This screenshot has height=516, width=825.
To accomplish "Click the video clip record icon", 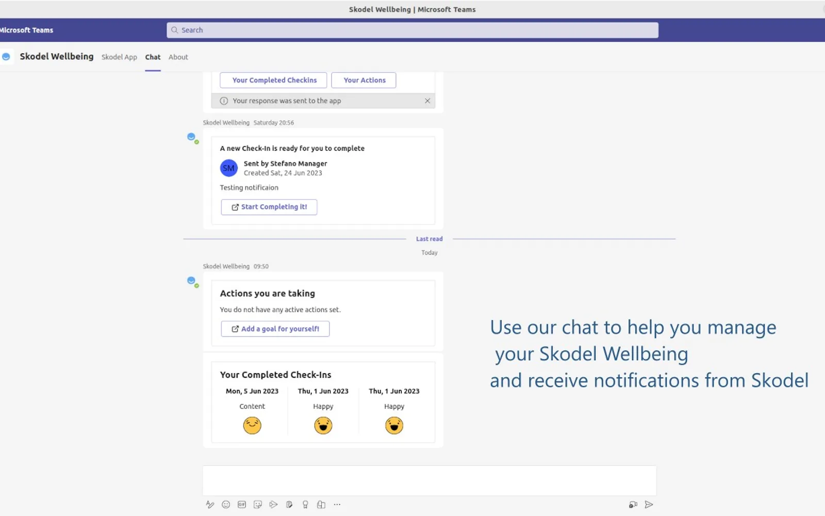I will 633,505.
